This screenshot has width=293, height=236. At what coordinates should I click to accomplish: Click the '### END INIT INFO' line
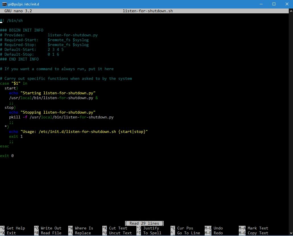pos(19,59)
